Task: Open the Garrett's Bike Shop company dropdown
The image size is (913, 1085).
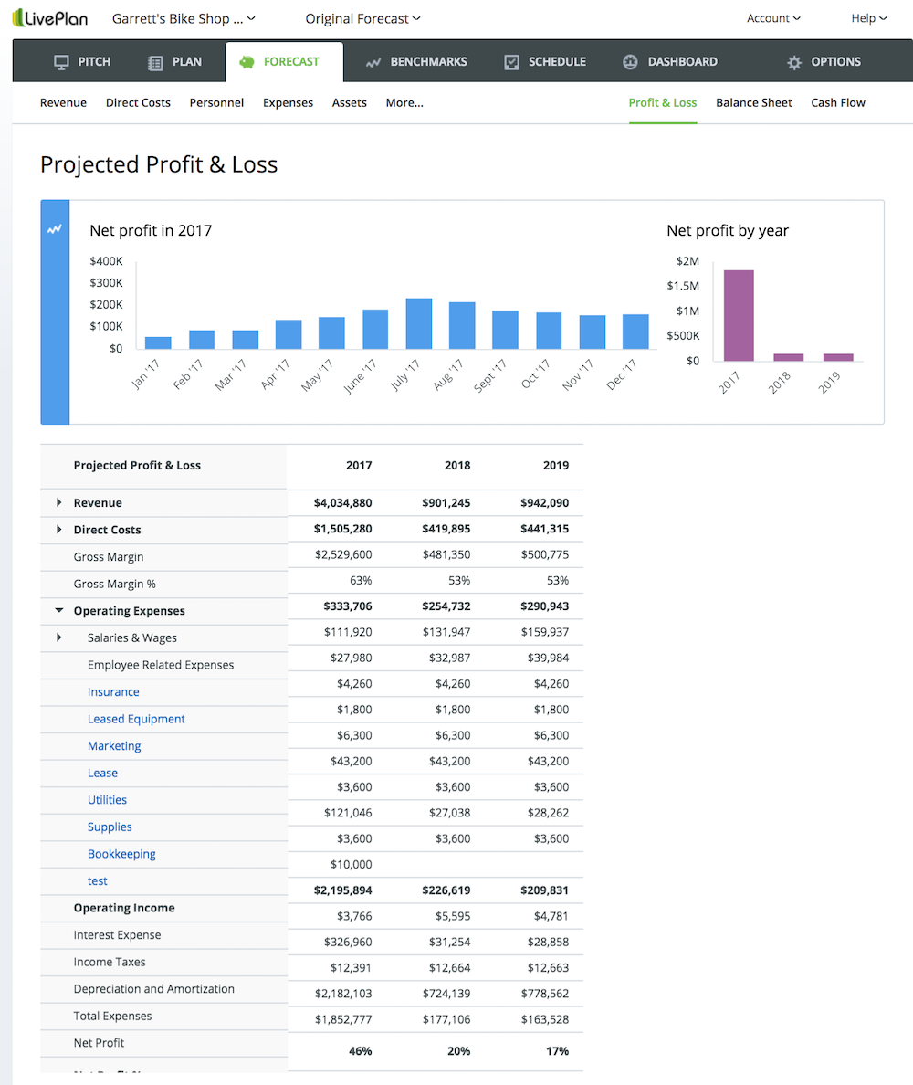Action: tap(184, 18)
